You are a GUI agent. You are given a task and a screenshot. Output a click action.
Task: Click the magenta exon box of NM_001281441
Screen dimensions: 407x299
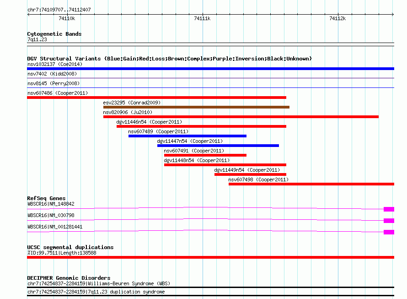pyautogui.click(x=389, y=232)
